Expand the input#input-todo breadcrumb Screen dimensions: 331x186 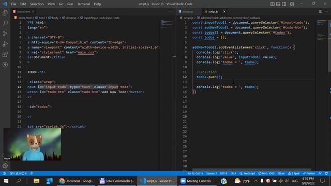(x=100, y=18)
